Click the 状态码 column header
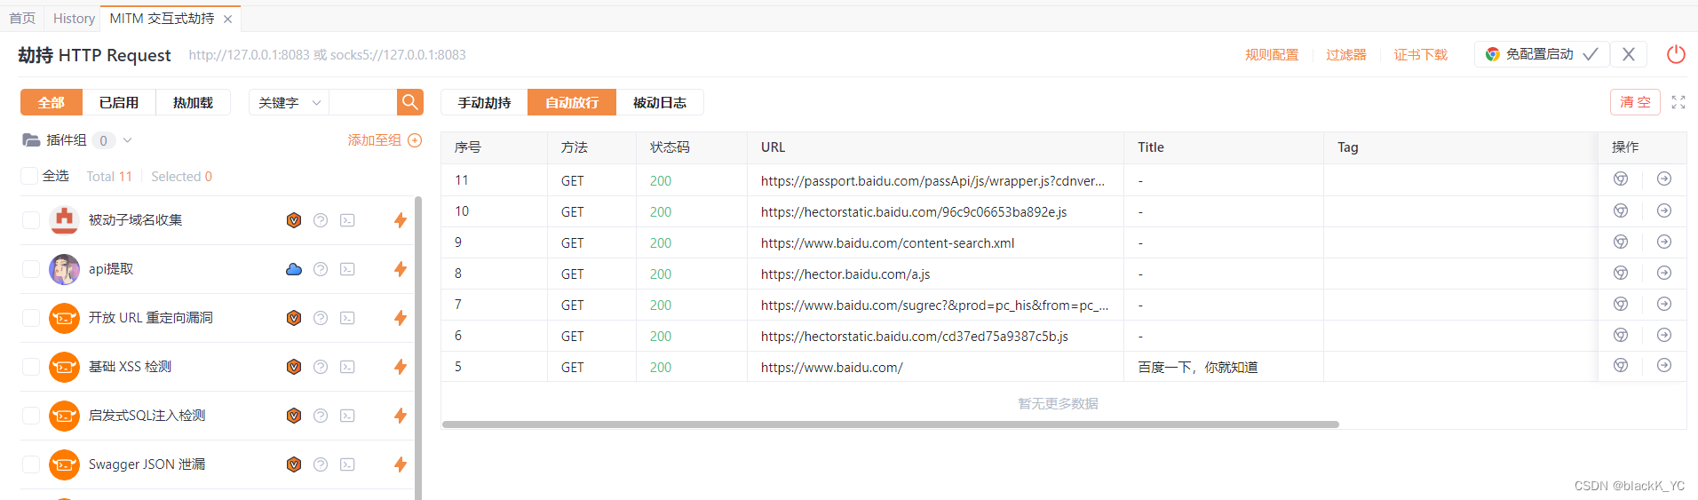The width and height of the screenshot is (1698, 500). [692, 147]
